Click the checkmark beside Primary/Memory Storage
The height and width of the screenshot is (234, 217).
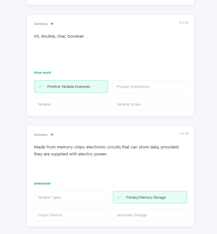(x=119, y=197)
